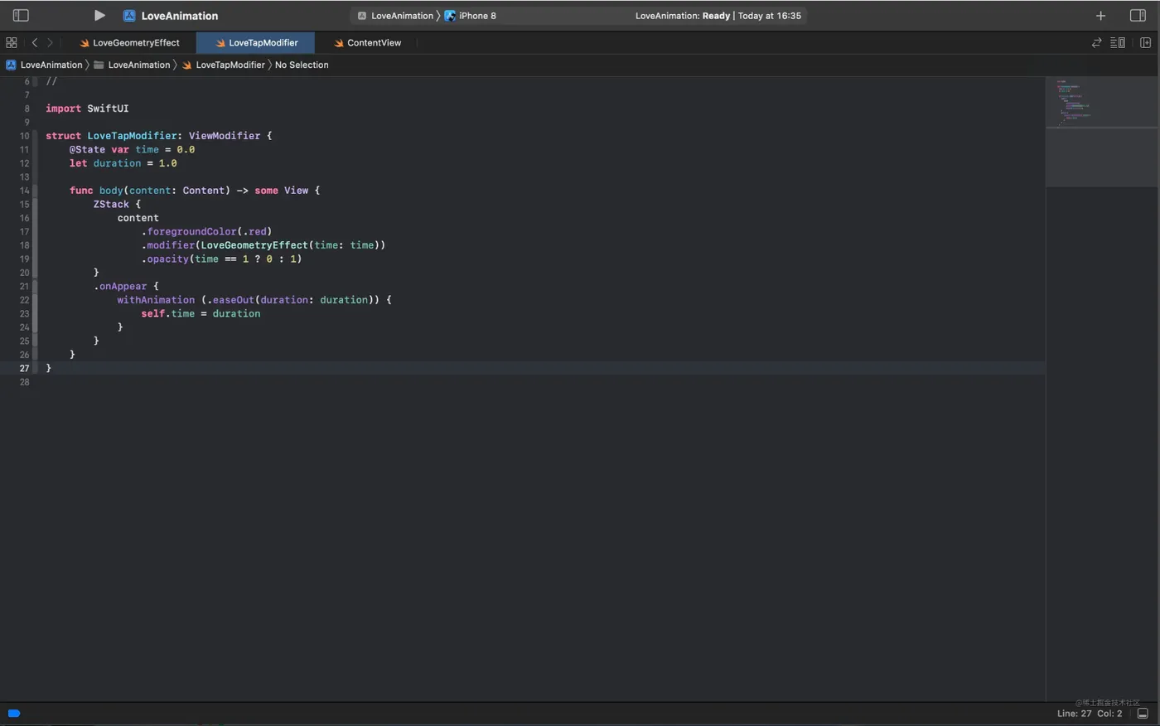This screenshot has height=726, width=1160.
Task: Click line number 14 in gutter
Action: point(25,191)
